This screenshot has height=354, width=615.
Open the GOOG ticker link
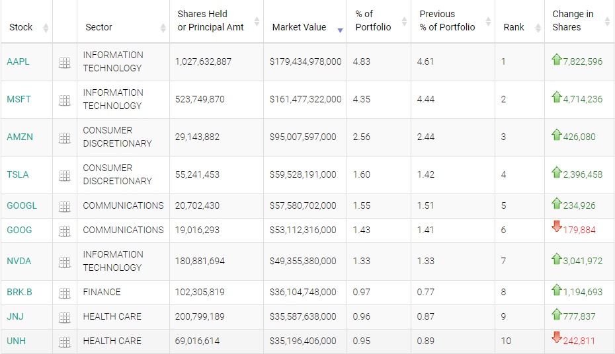pos(19,230)
